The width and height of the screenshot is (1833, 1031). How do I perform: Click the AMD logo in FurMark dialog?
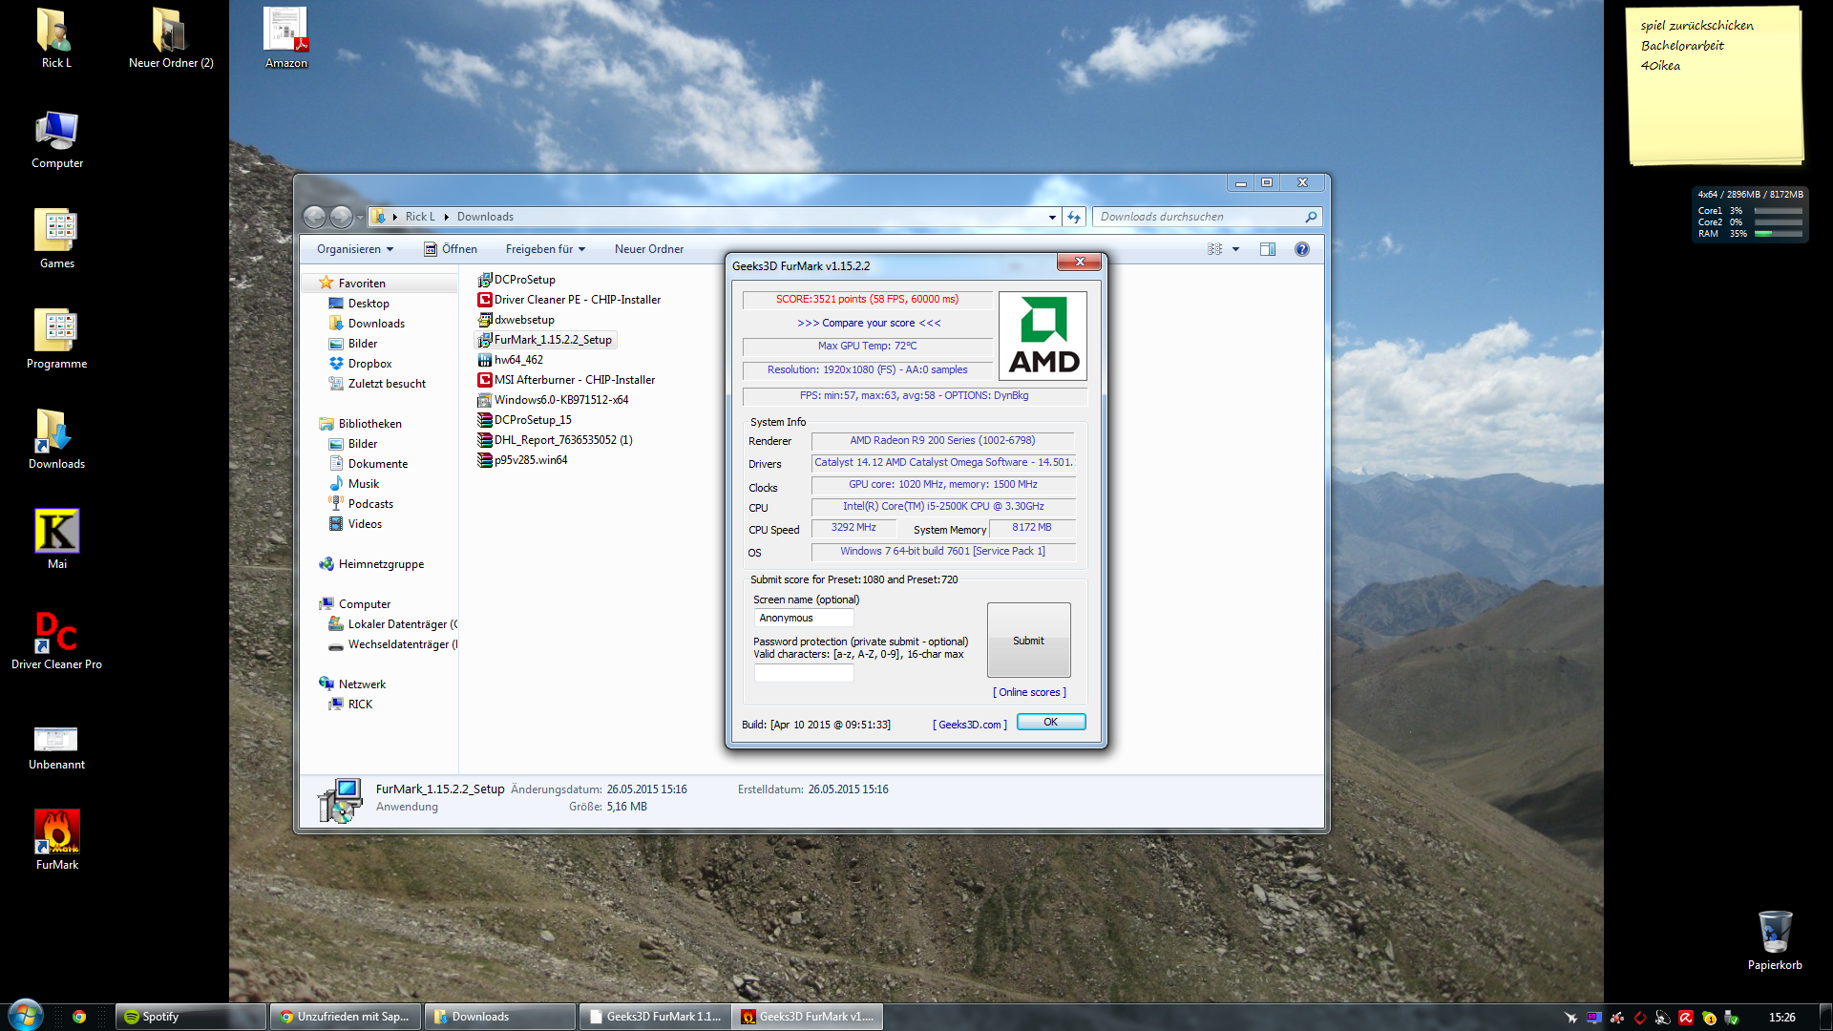coord(1043,336)
